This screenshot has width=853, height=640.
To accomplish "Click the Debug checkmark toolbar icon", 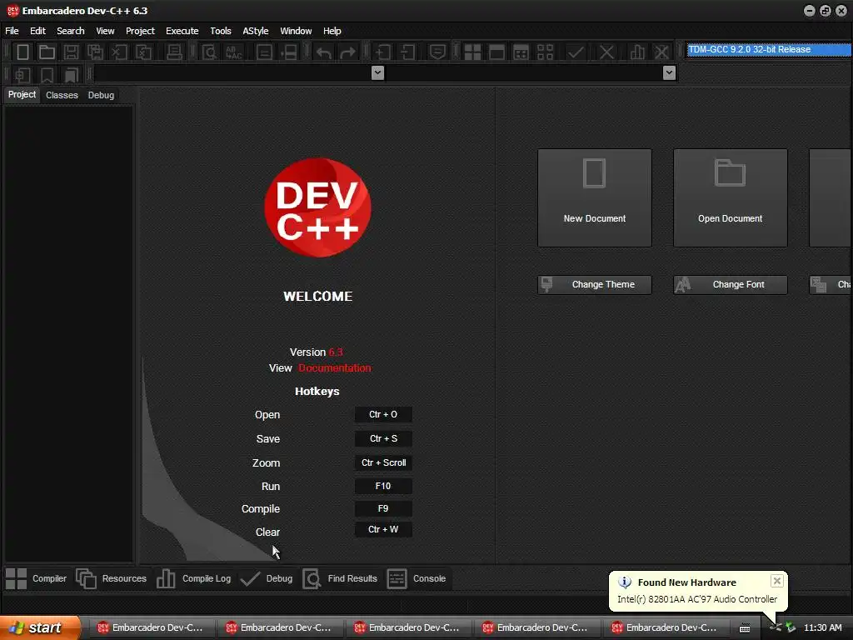I will tap(576, 52).
